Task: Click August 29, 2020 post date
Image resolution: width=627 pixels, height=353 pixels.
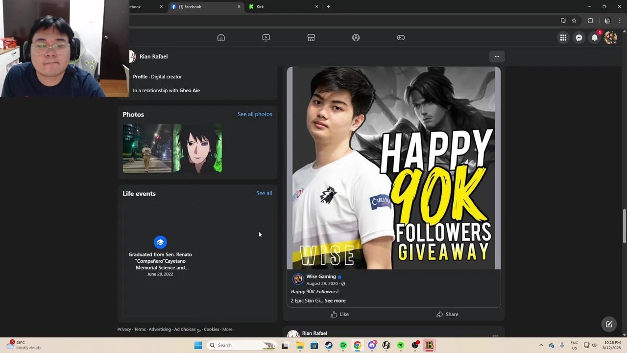Action: [322, 284]
